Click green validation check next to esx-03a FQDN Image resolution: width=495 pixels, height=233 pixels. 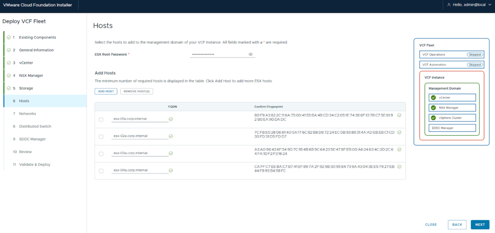click(x=171, y=153)
